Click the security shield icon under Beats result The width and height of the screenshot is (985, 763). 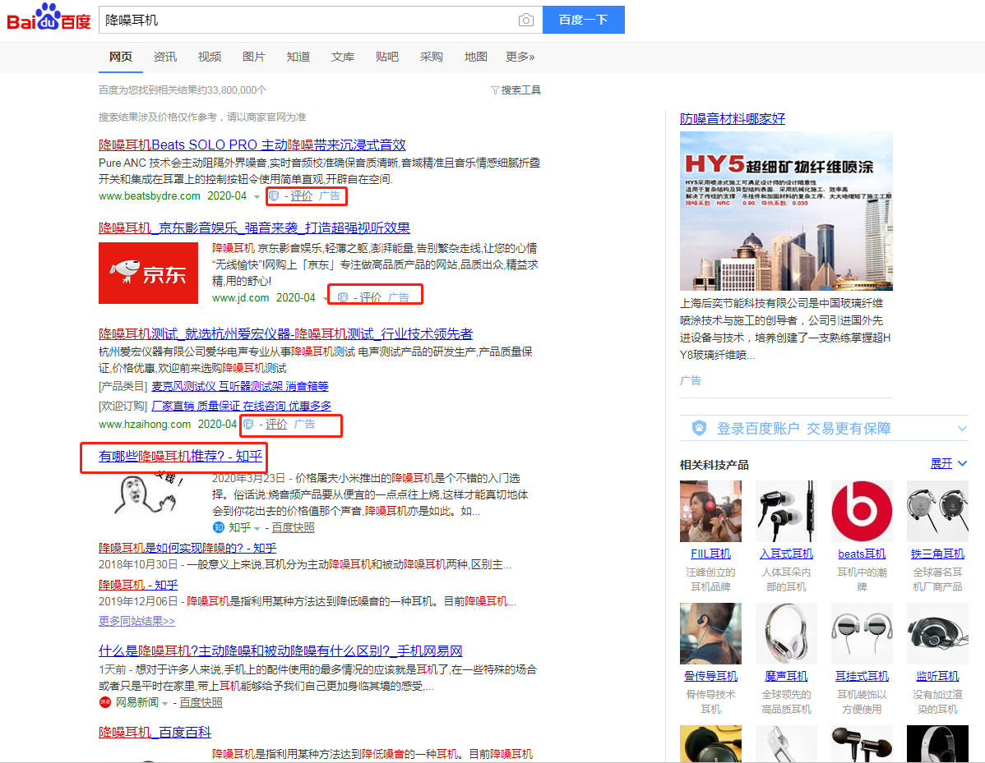[274, 195]
